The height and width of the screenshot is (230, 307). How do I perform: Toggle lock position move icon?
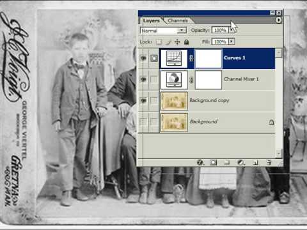click(177, 42)
